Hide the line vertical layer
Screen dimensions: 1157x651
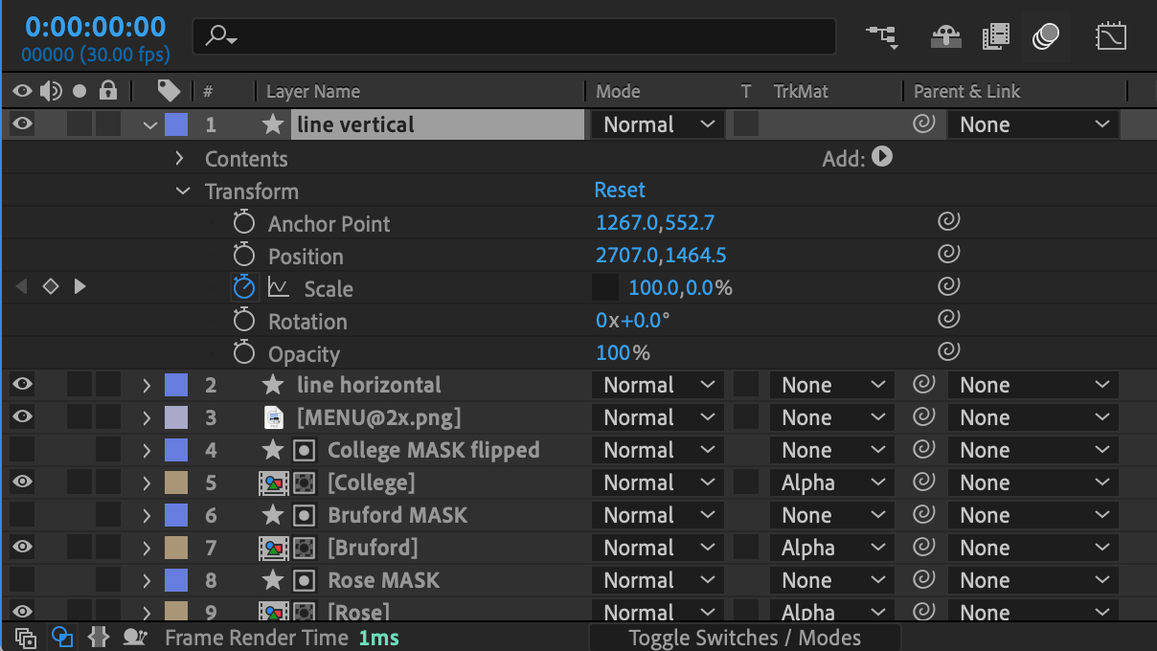pos(22,123)
